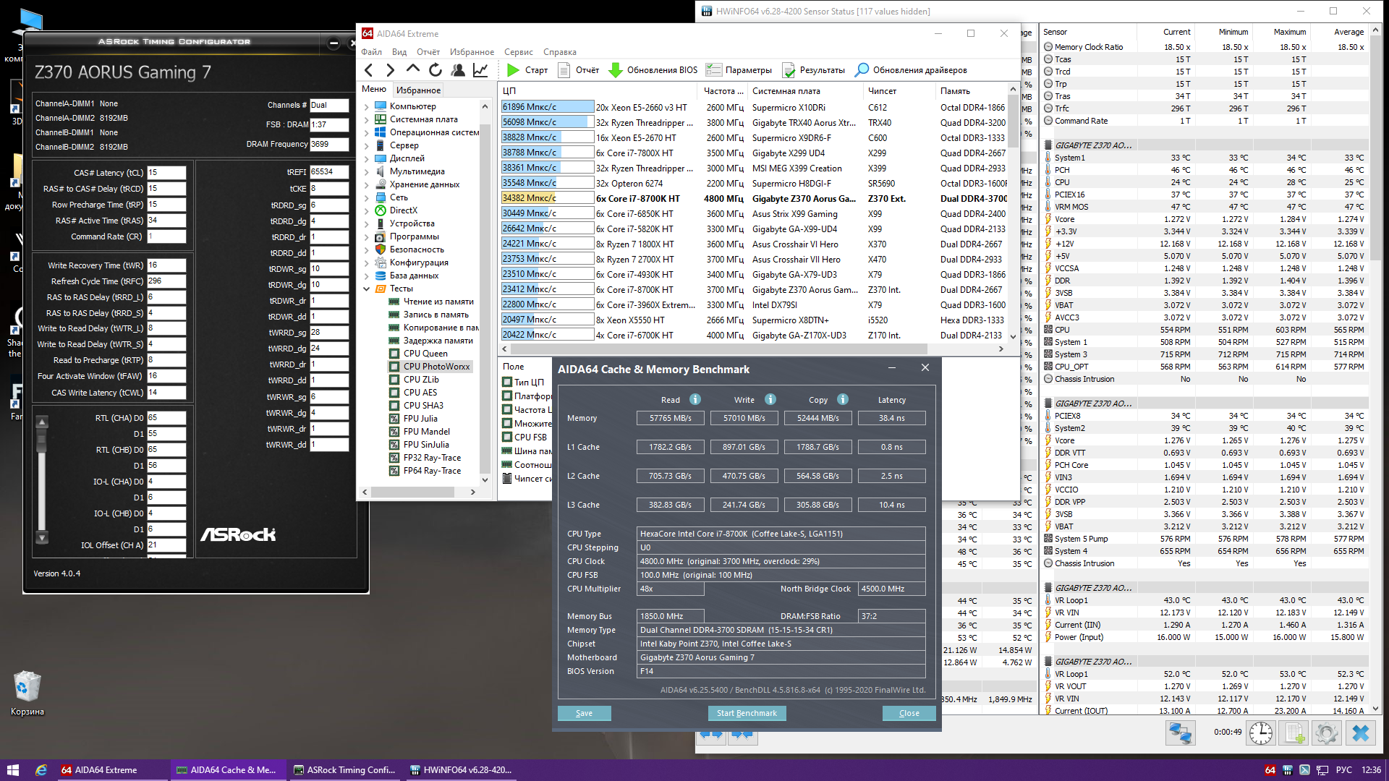Click the AIDA64 refresh toolbar icon
The width and height of the screenshot is (1389, 781).
(435, 70)
